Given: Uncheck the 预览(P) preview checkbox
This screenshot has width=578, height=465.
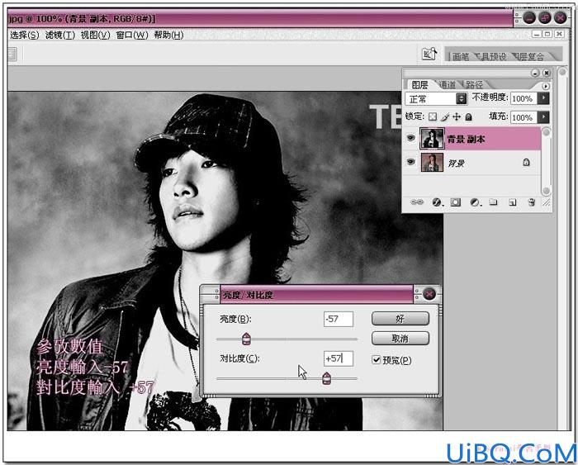Looking at the screenshot, I should (376, 359).
